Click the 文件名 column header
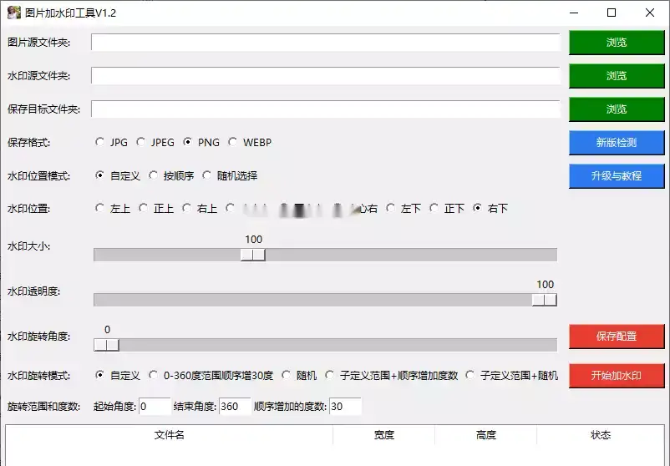 point(169,435)
